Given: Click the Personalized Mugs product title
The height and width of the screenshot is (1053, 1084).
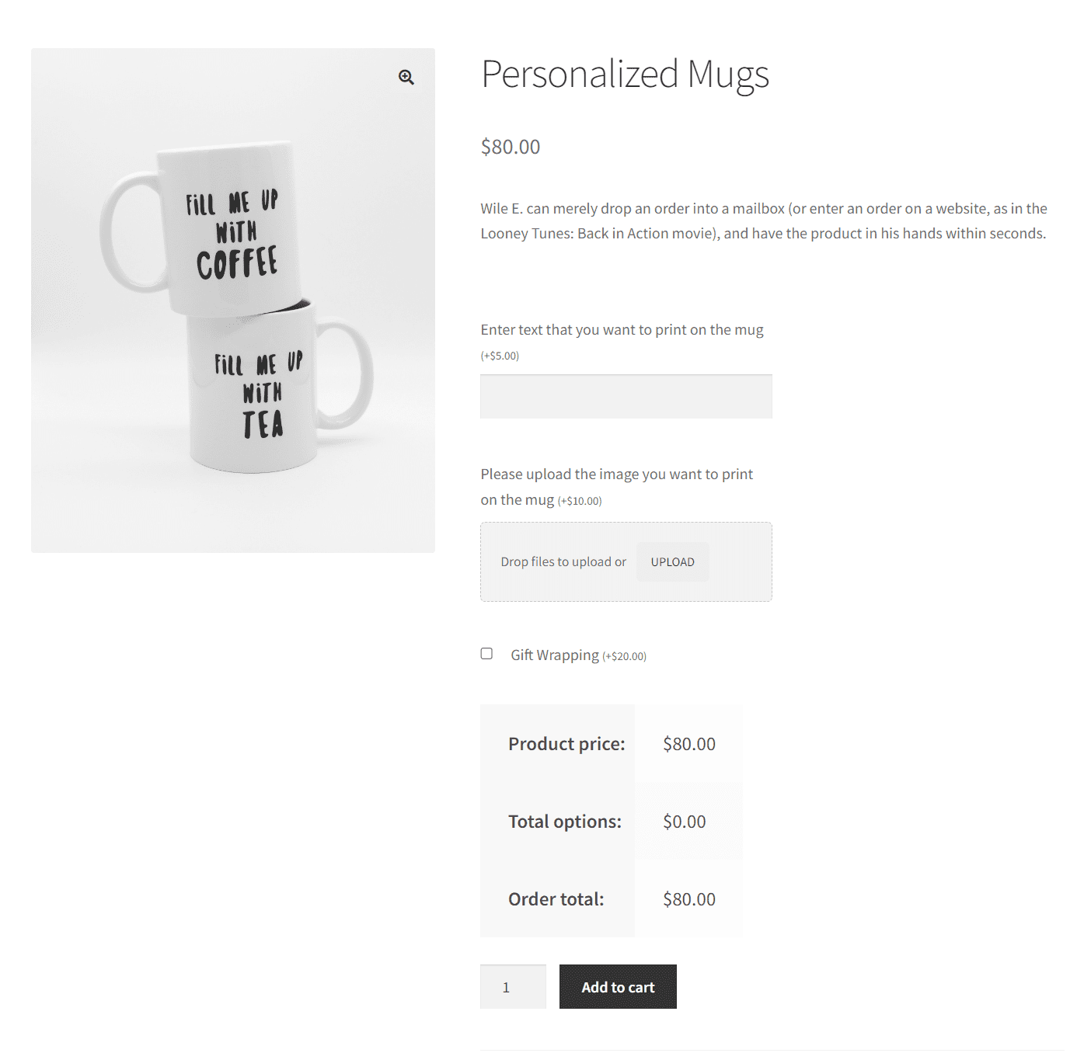Looking at the screenshot, I should 626,75.
